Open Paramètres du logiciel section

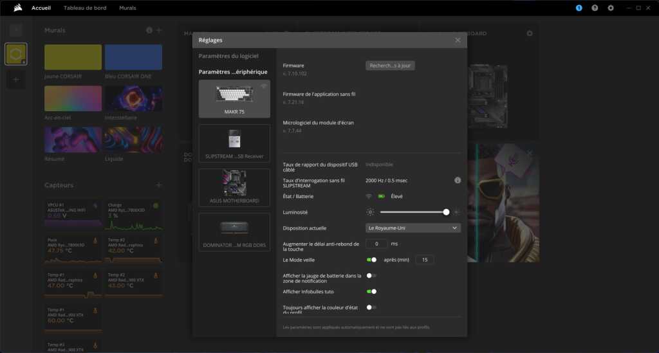[x=228, y=56]
